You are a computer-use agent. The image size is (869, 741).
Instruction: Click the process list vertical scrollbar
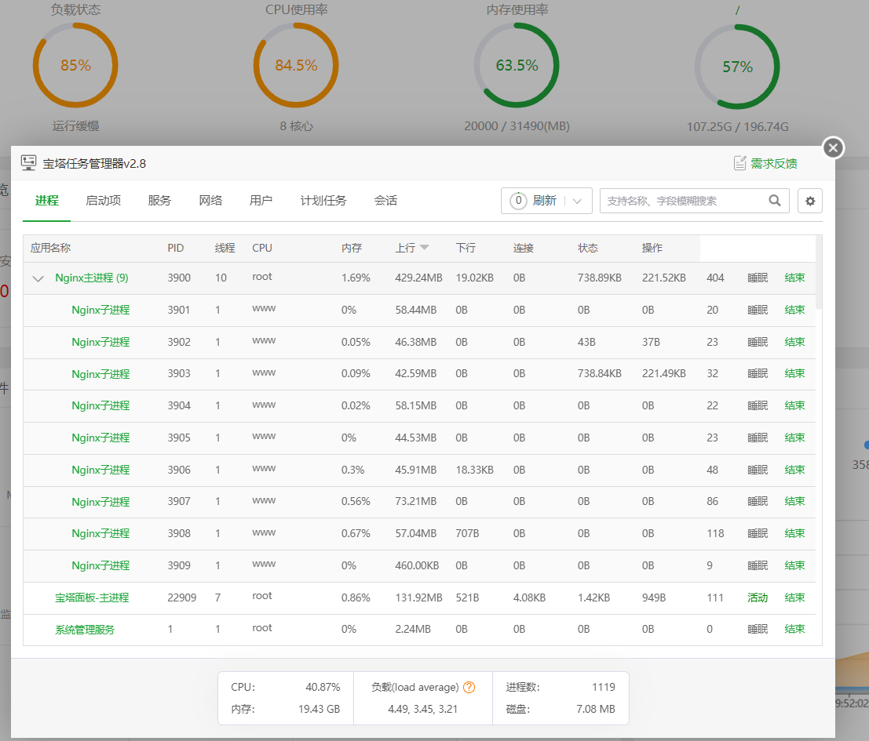pyautogui.click(x=819, y=272)
